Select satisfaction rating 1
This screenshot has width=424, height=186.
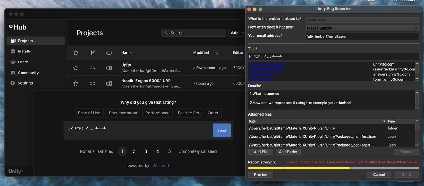[122, 151]
